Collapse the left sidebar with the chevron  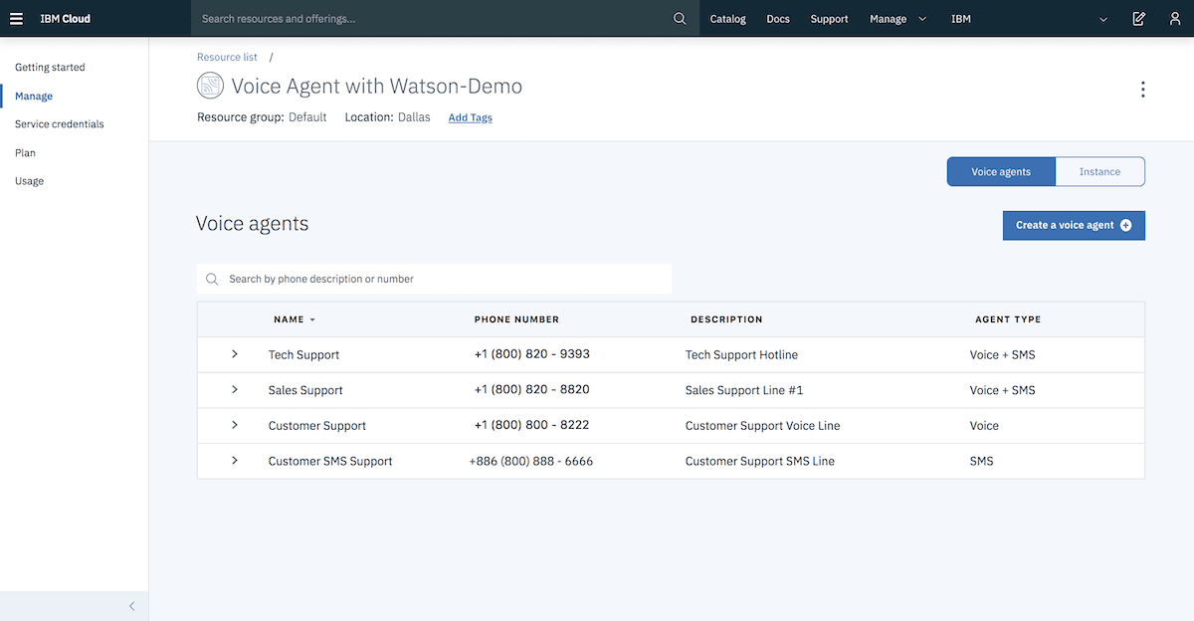pyautogui.click(x=131, y=606)
